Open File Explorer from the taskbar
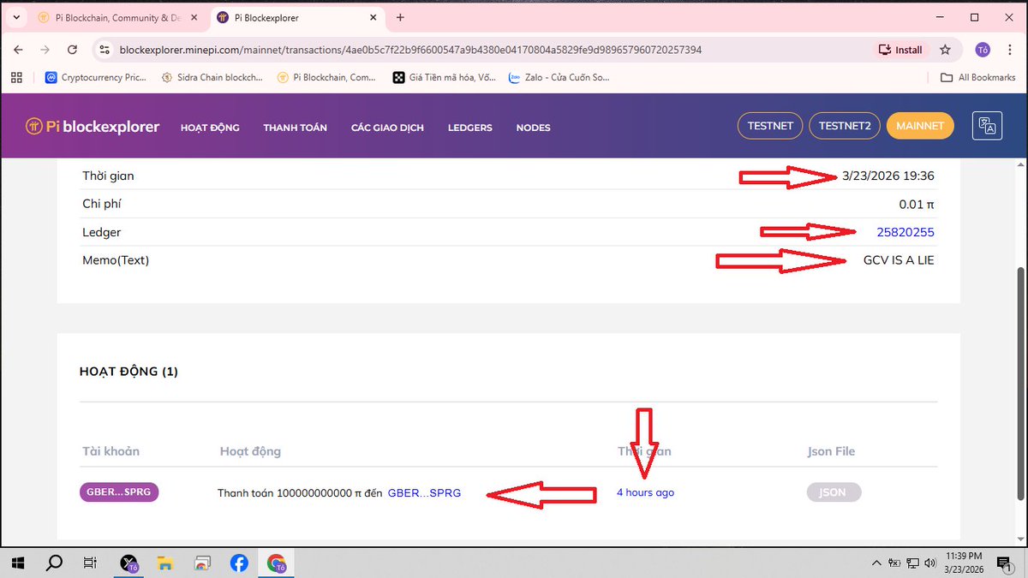This screenshot has width=1028, height=578. 165,563
